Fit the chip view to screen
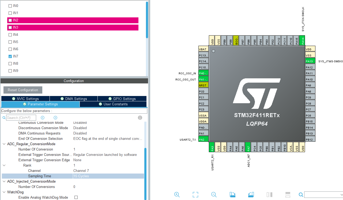The height and width of the screenshot is (200, 343). pyautogui.click(x=195, y=195)
